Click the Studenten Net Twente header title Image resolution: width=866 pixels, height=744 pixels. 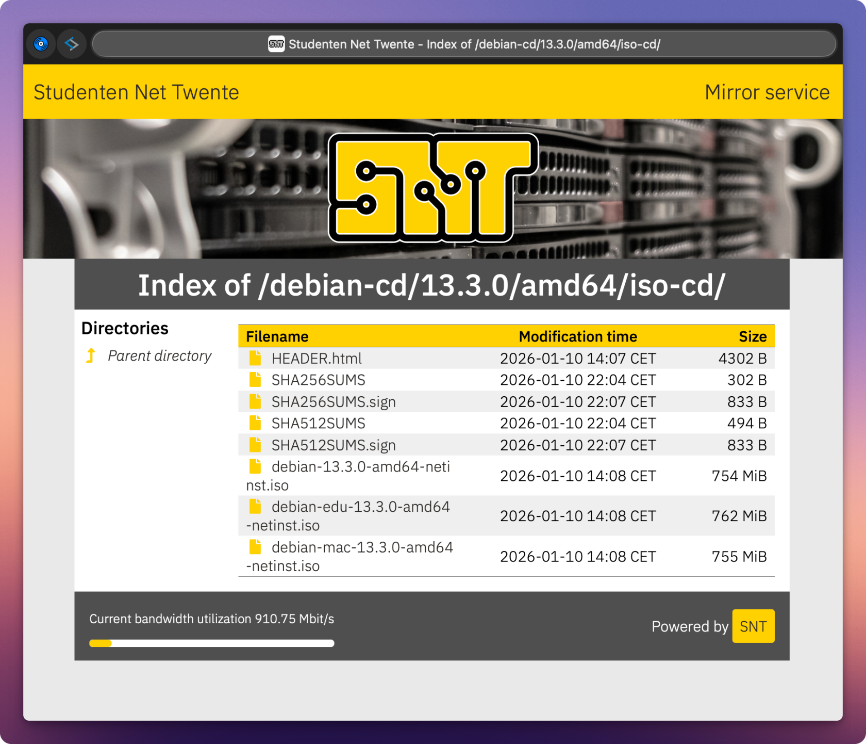pyautogui.click(x=136, y=92)
